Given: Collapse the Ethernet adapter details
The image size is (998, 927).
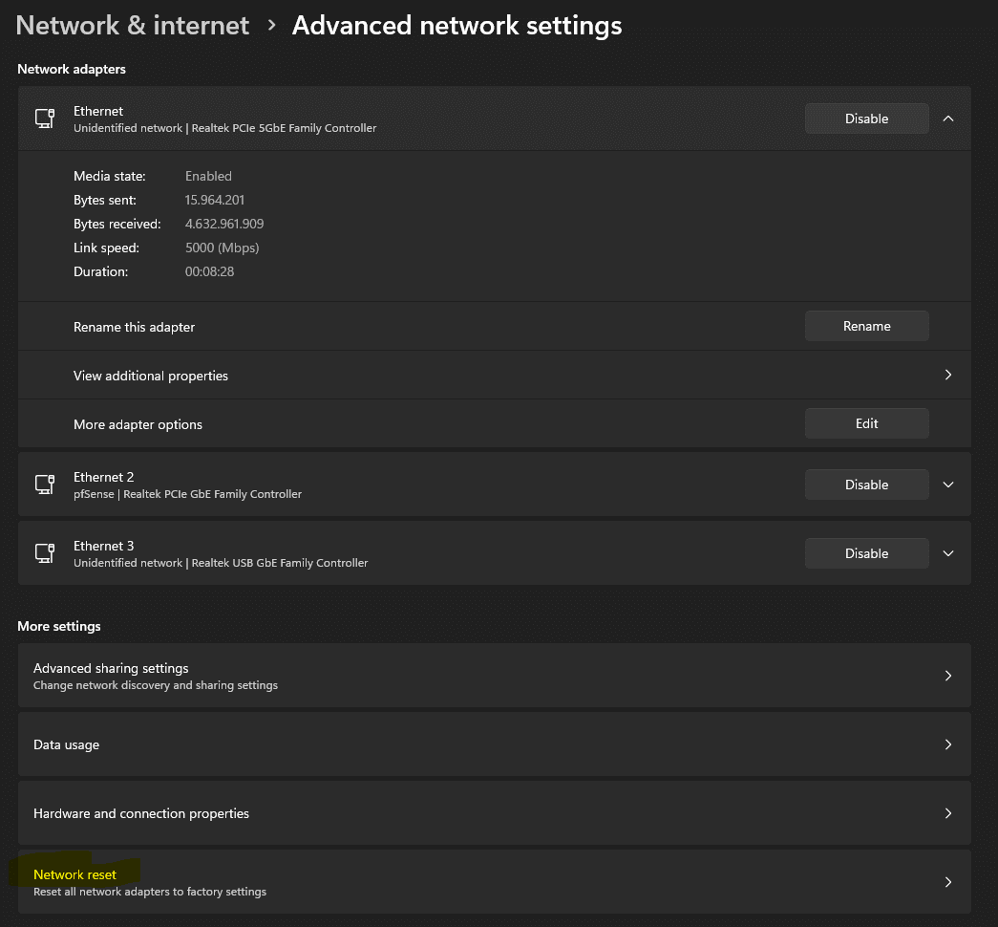Looking at the screenshot, I should click(948, 119).
